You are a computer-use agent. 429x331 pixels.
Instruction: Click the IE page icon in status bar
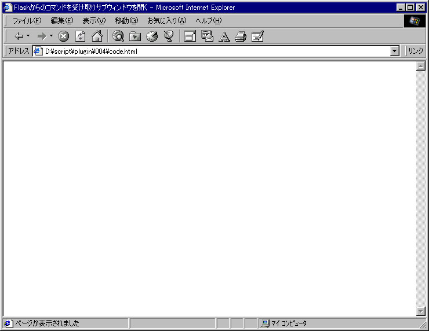coord(8,323)
